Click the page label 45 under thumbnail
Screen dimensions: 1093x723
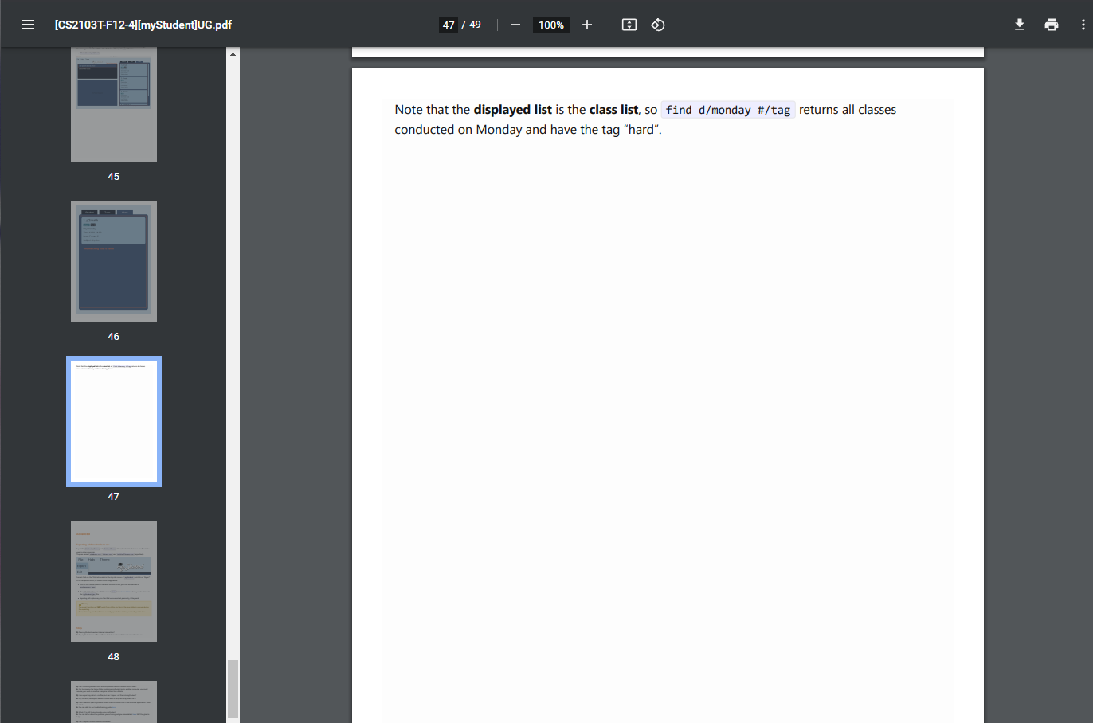coord(114,177)
